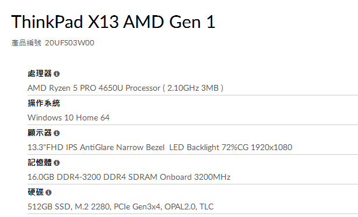Viewport: 358px width, 217px height.
Task: Click the 產品編號 label
Action: tap(26, 43)
